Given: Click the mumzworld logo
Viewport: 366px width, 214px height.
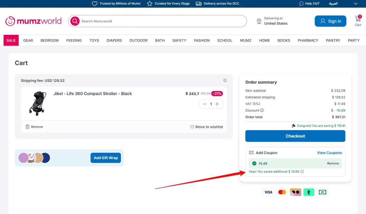Looking at the screenshot, I should pyautogui.click(x=33, y=21).
